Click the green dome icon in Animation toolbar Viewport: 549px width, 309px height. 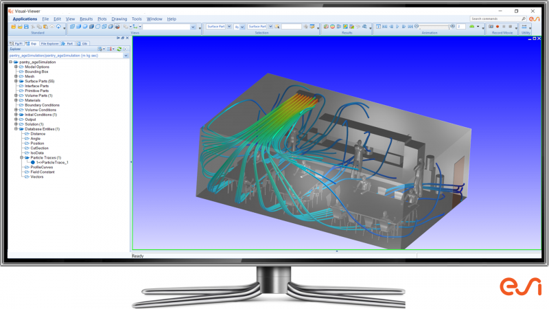pos(471,27)
